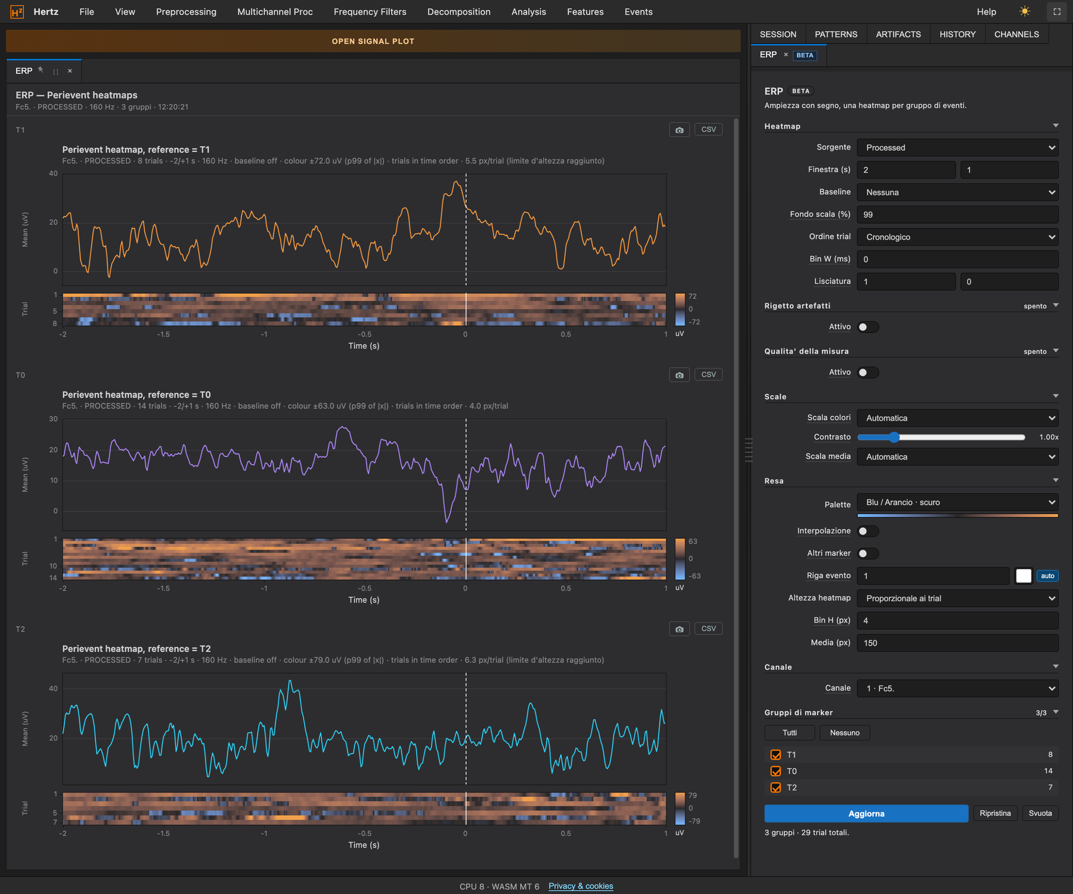
Task: Select all groups with Tutti
Action: tap(790, 732)
